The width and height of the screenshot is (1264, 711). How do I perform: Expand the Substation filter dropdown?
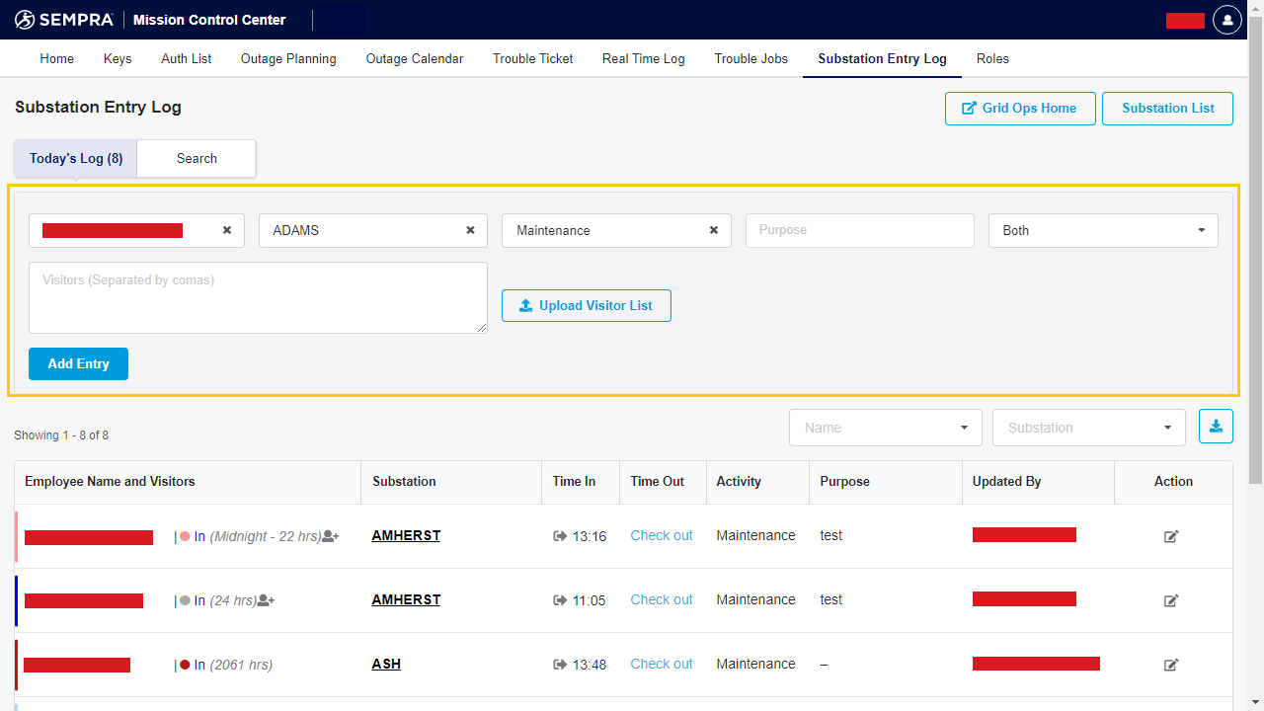tap(1088, 428)
